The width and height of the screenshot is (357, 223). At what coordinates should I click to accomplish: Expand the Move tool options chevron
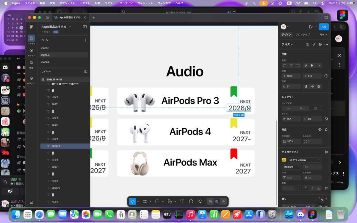click(138, 202)
